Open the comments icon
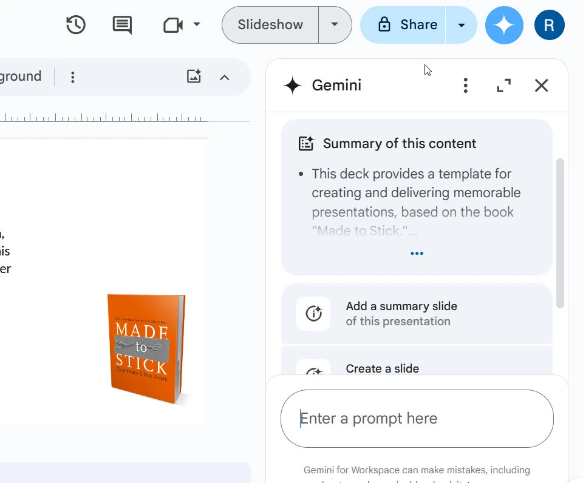 pos(122,25)
